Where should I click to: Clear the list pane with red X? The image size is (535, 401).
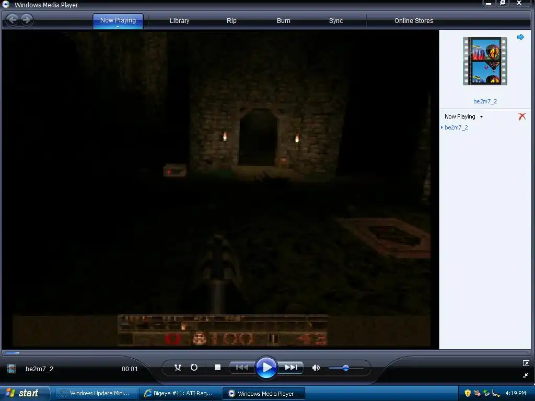[x=522, y=116]
